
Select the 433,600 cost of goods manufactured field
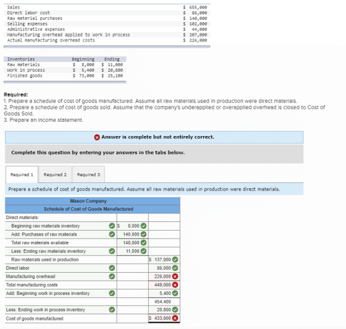[x=164, y=318]
